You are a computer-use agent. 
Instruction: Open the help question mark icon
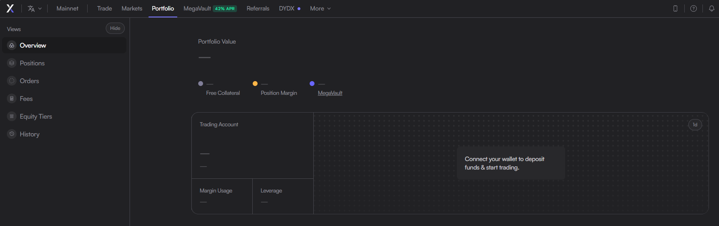click(694, 8)
